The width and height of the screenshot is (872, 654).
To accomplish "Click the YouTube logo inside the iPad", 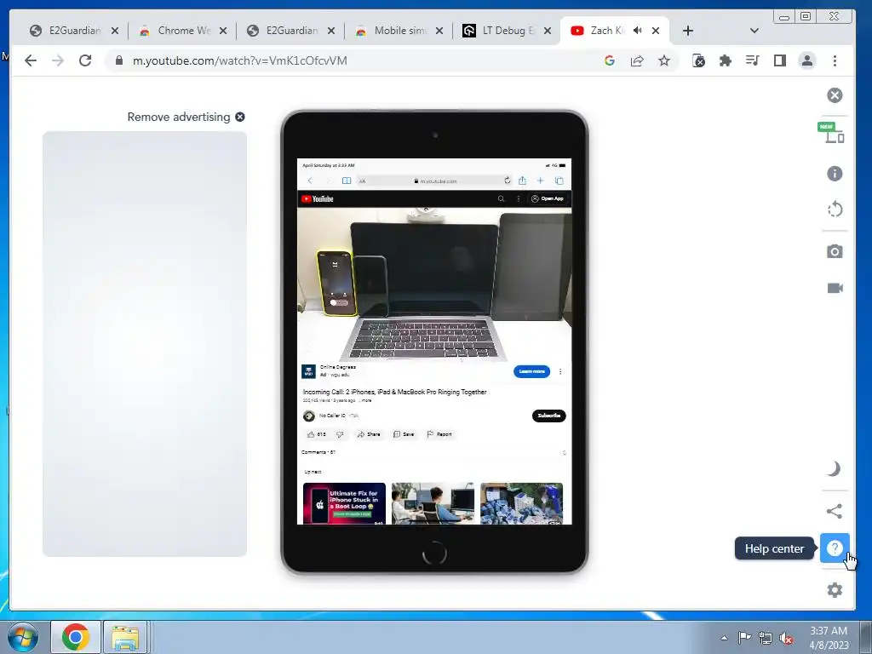I will tap(317, 198).
